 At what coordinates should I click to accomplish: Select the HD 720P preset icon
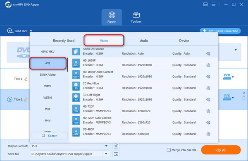click(76, 109)
